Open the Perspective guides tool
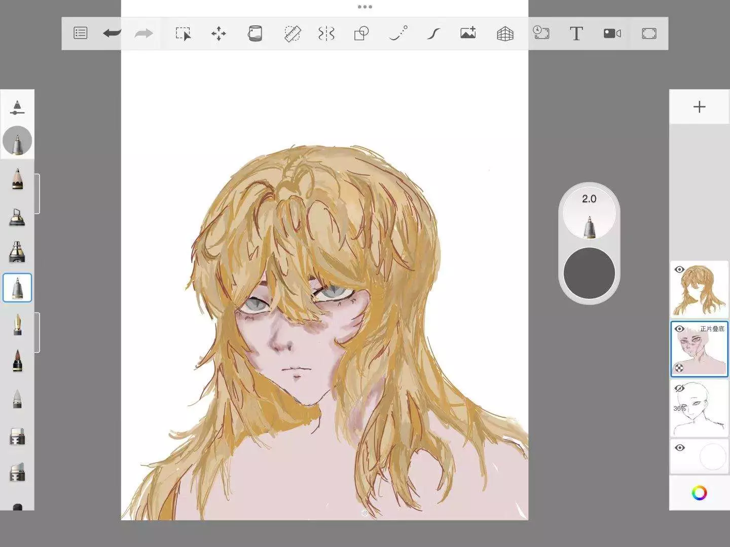This screenshot has width=730, height=547. tap(504, 33)
